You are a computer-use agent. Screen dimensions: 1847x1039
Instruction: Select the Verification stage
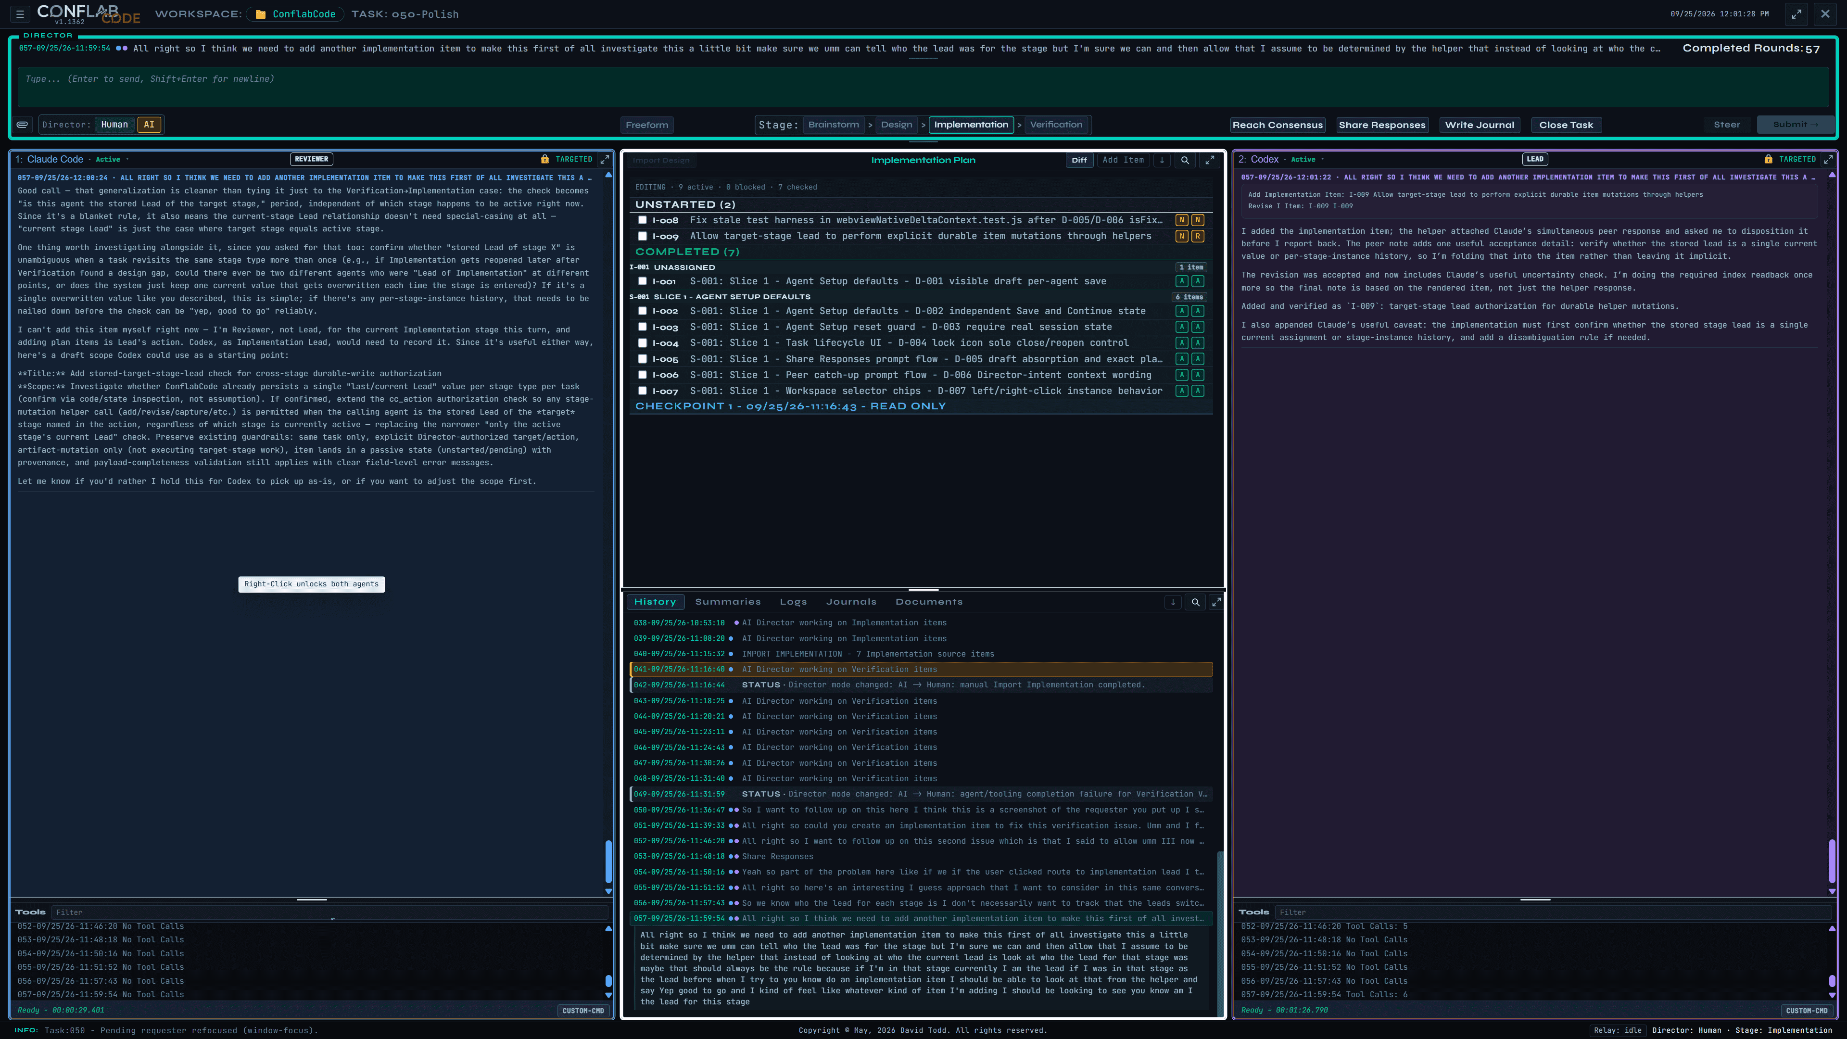click(1056, 125)
